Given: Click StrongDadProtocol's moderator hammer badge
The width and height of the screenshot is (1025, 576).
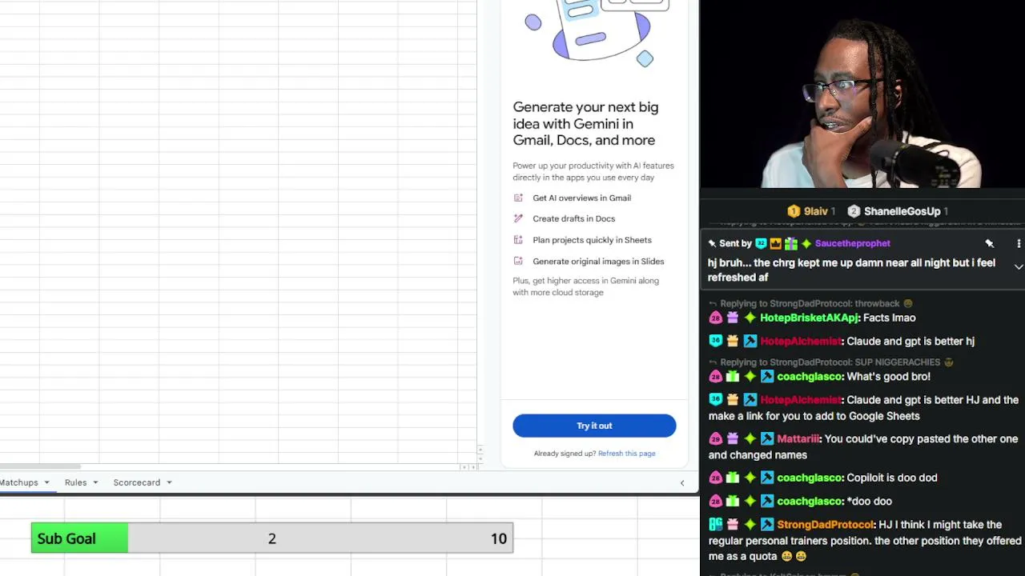Looking at the screenshot, I should pos(767,525).
